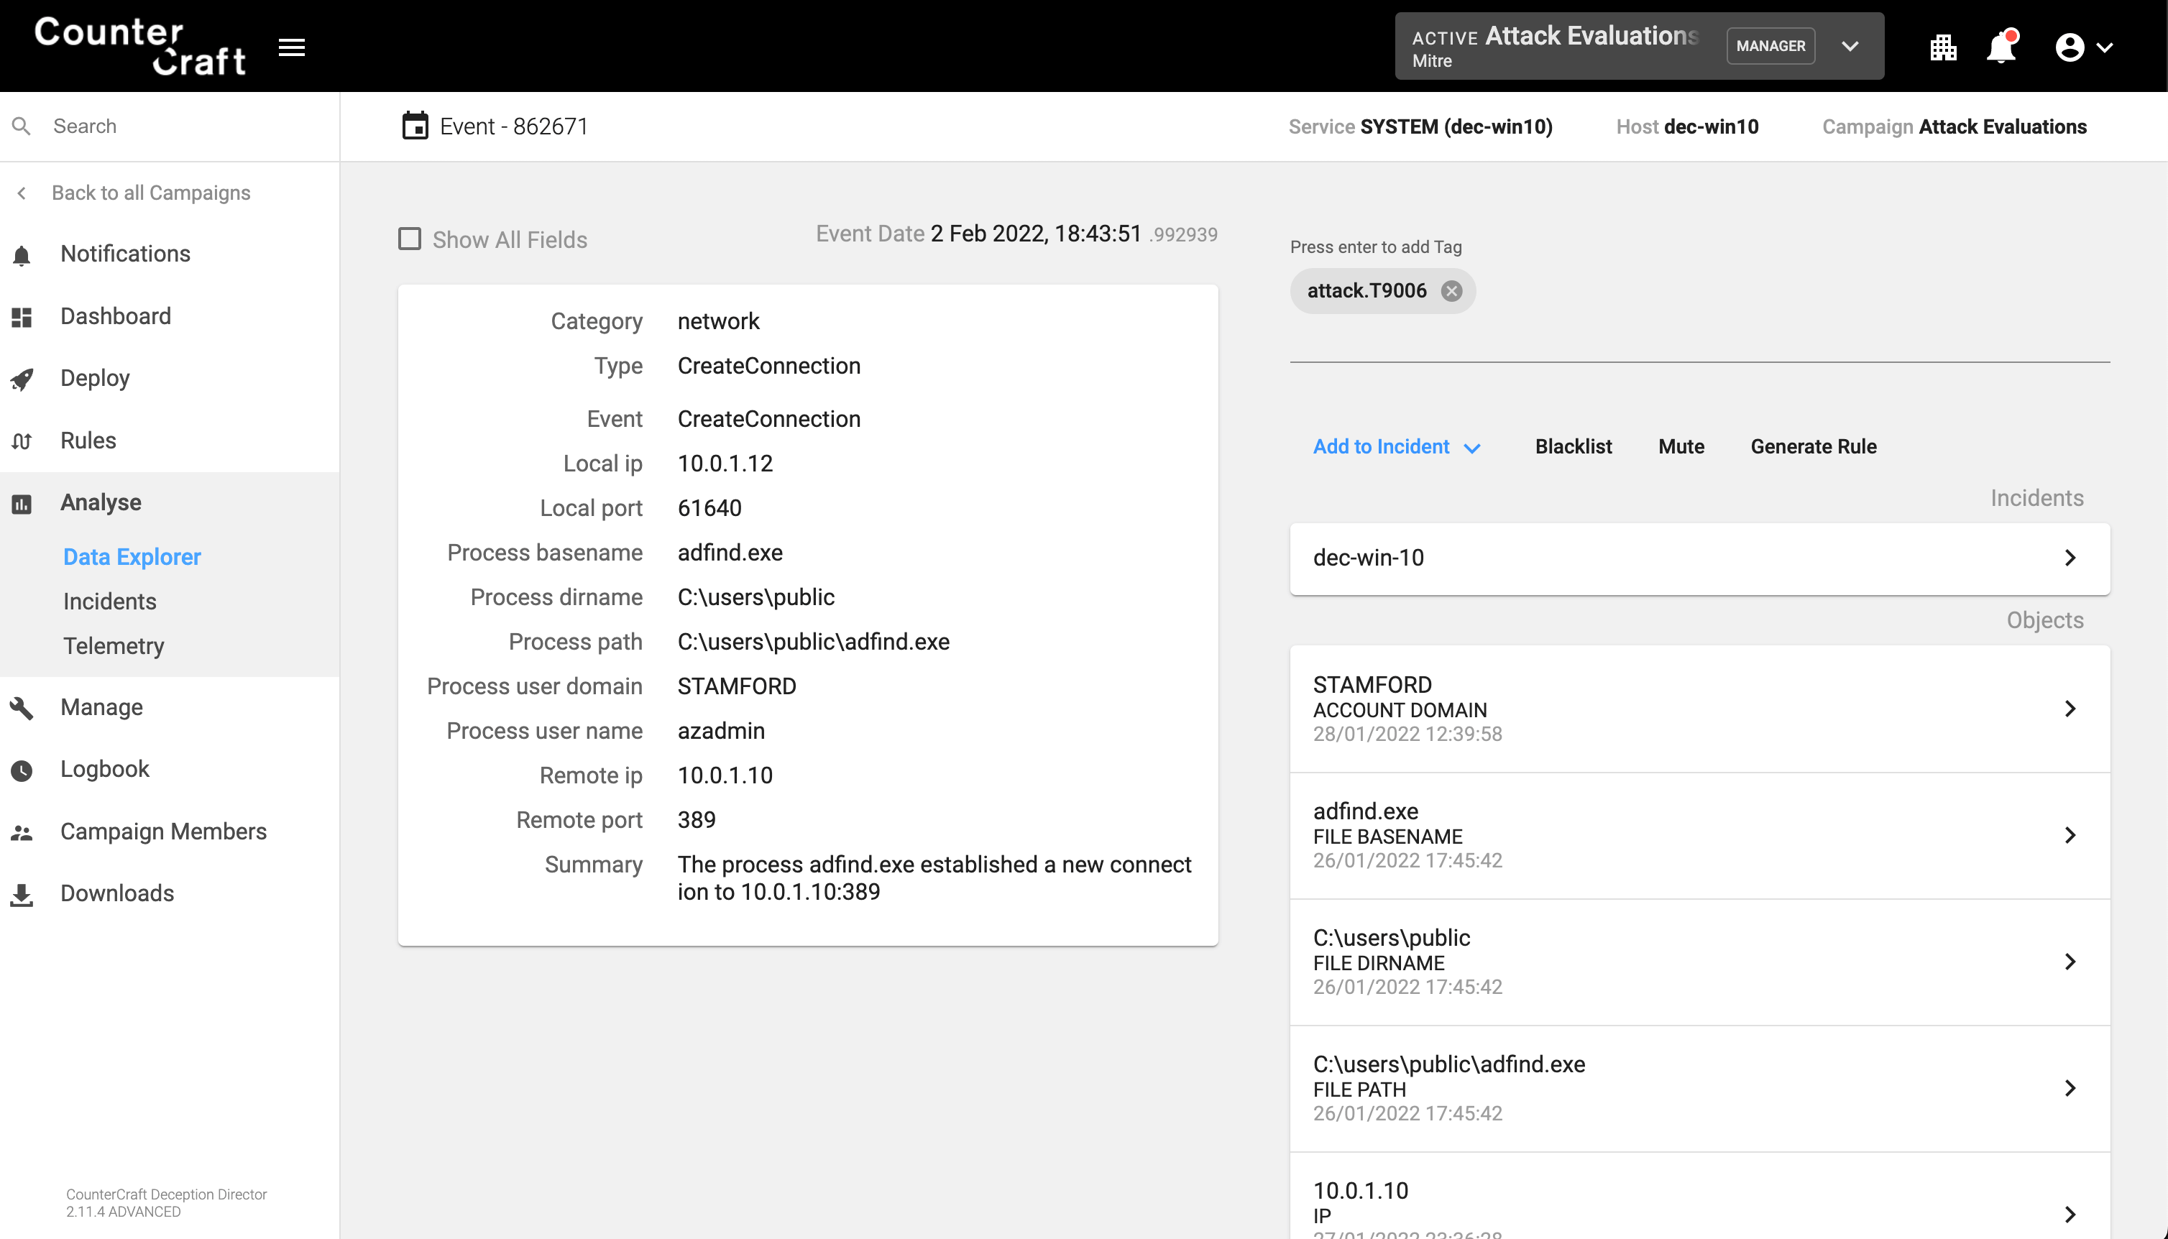Click the Process user name azadmin
Image resolution: width=2168 pixels, height=1239 pixels.
pos(721,730)
